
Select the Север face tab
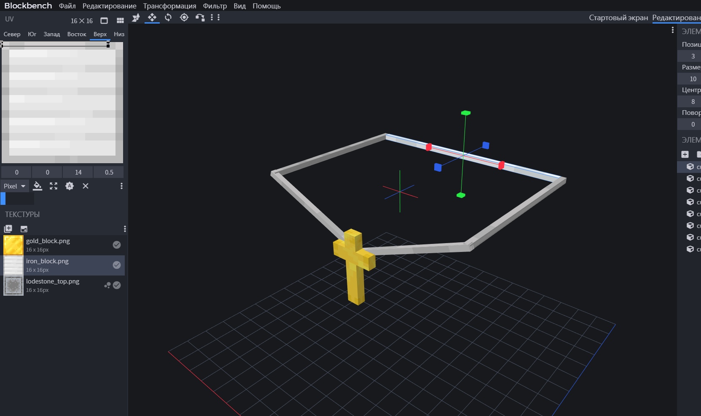pyautogui.click(x=12, y=34)
